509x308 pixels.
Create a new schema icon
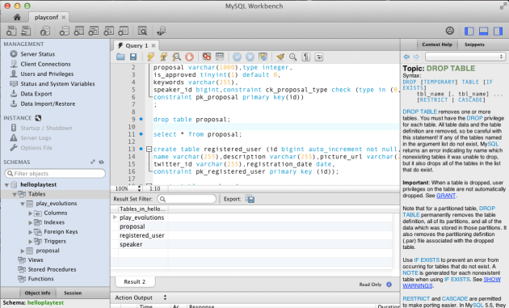click(65, 31)
